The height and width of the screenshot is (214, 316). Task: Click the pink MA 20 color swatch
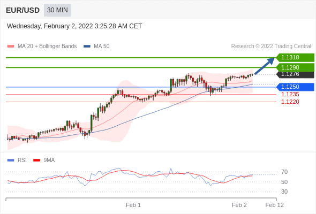tap(11, 47)
